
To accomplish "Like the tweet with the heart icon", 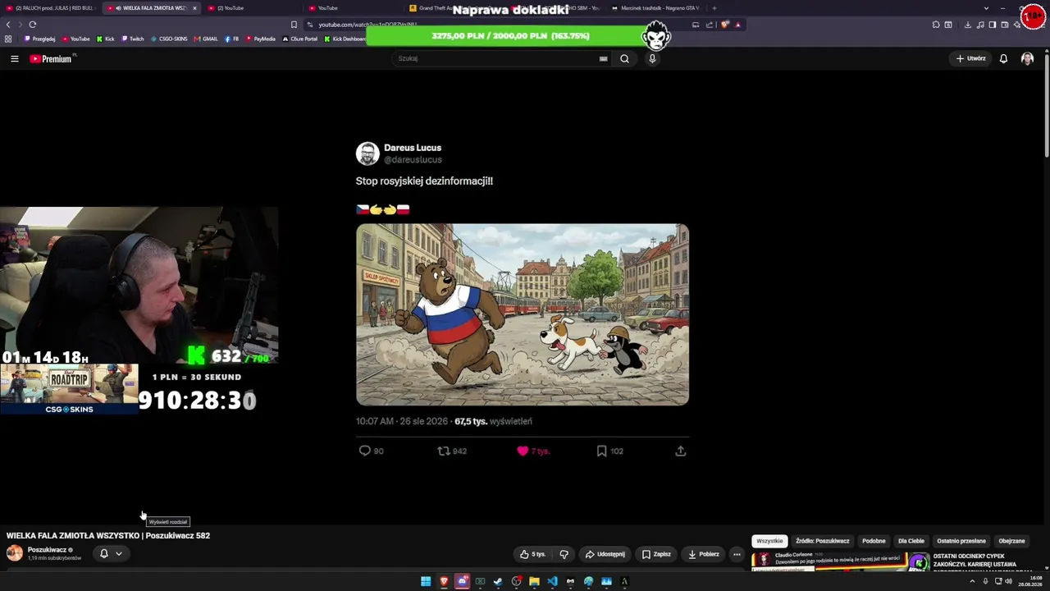I will [523, 451].
